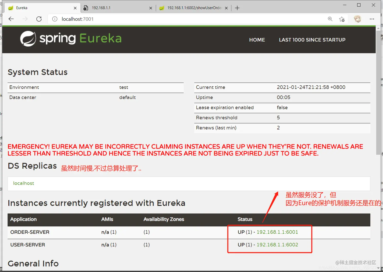Click the Status column header
Image resolution: width=383 pixels, height=272 pixels.
point(245,219)
